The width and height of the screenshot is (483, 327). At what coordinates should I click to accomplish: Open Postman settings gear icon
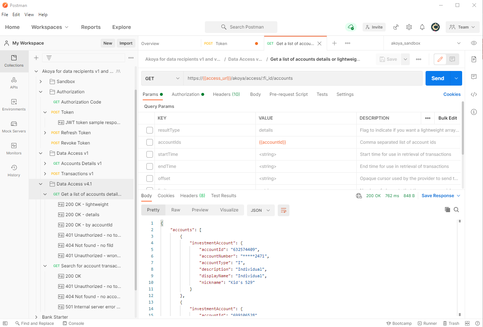pyautogui.click(x=409, y=27)
